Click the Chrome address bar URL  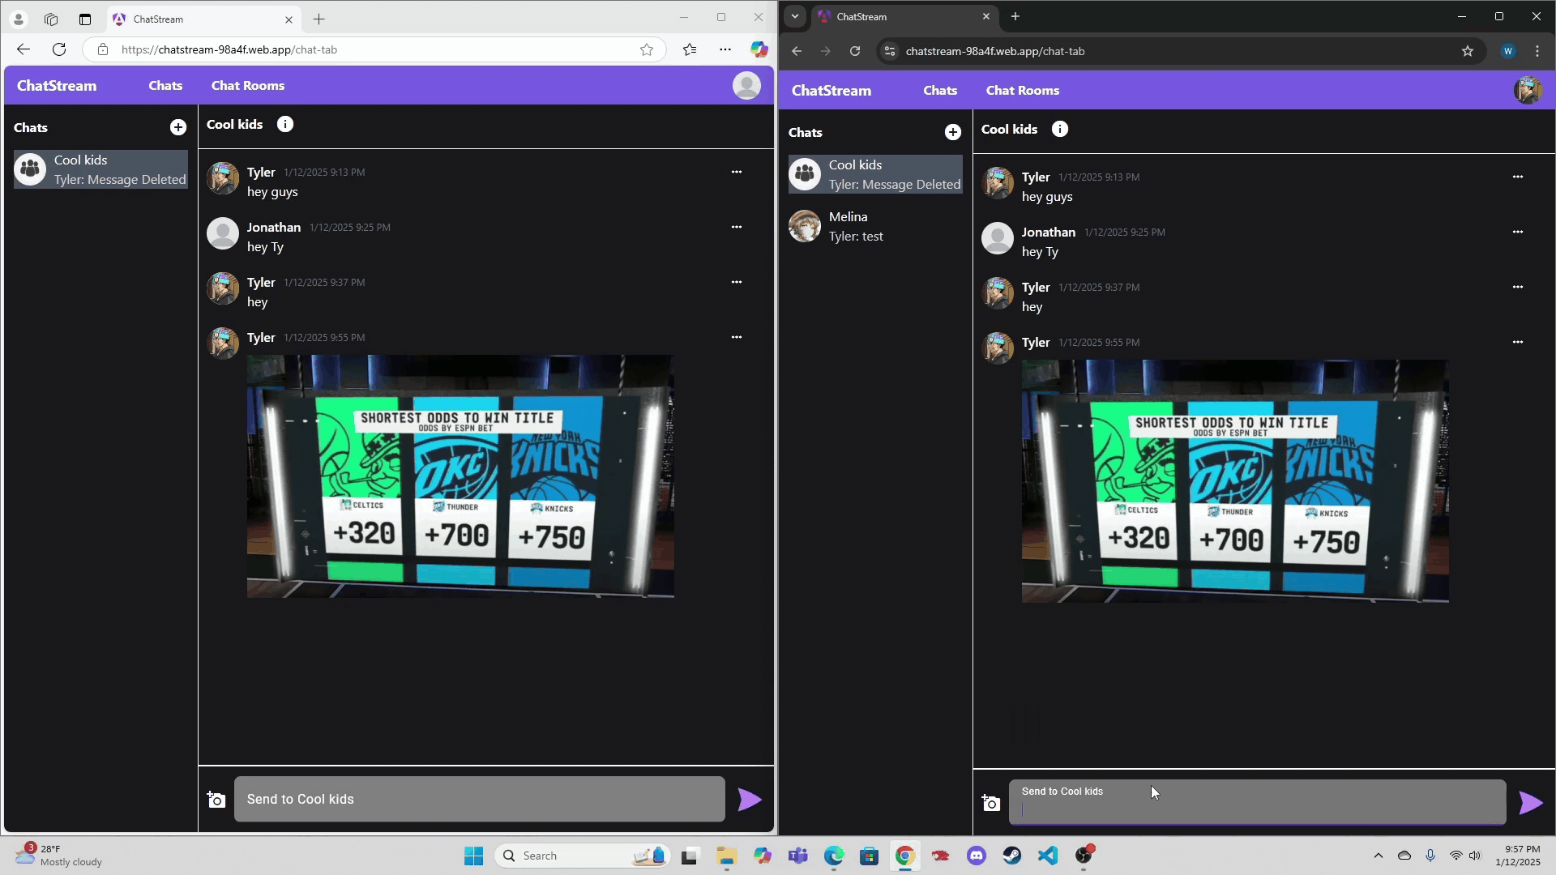[995, 51]
